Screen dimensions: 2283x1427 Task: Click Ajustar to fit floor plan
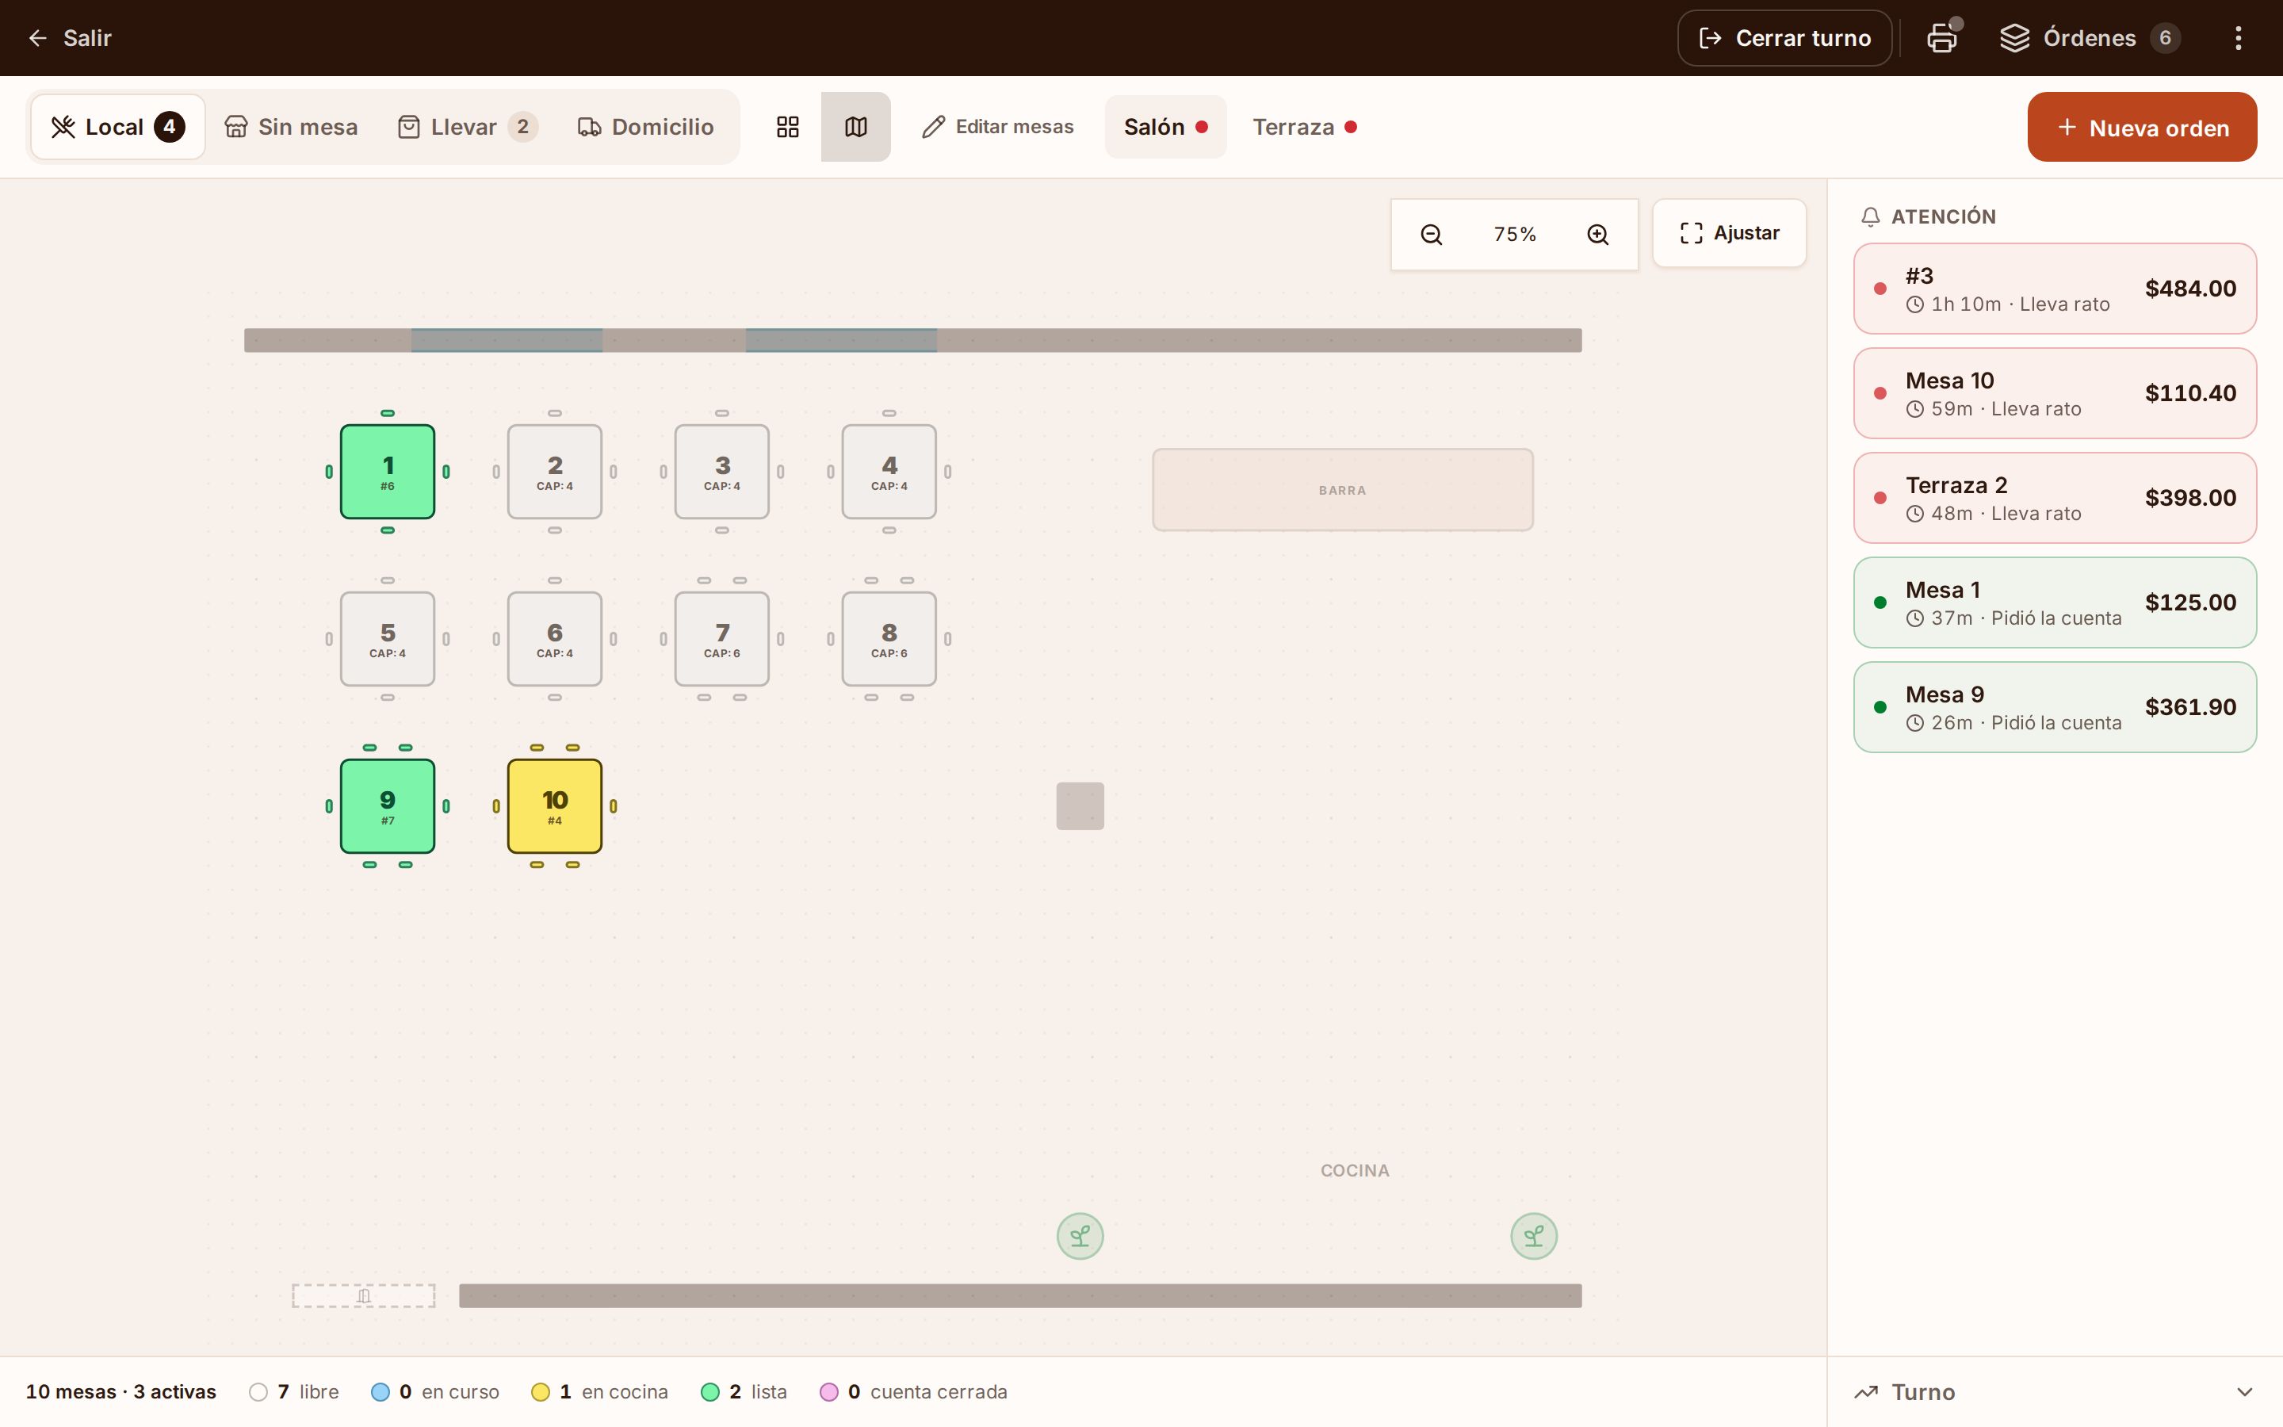(1729, 233)
